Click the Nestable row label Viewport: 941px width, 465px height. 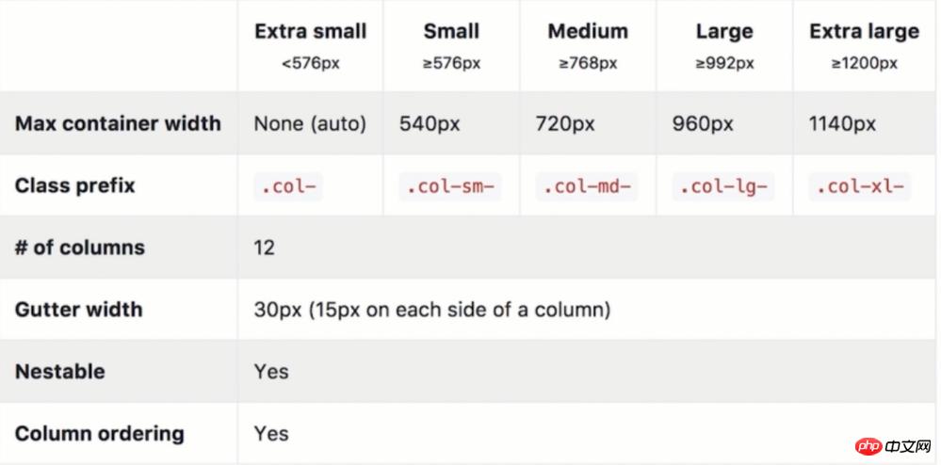[x=58, y=371]
